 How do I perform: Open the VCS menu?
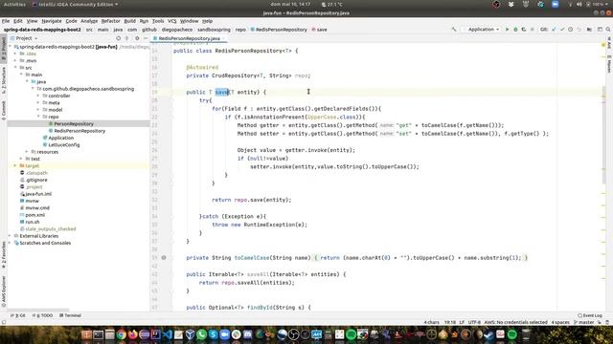tap(172, 21)
